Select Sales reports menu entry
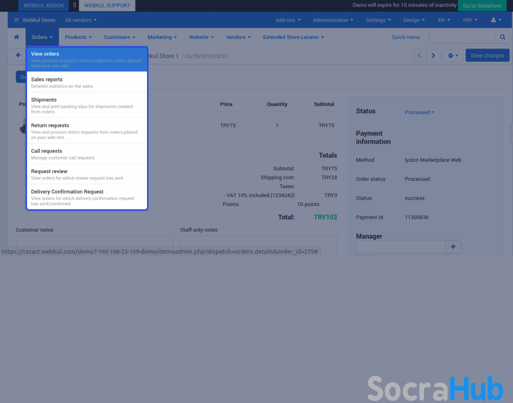513x403 pixels. (87, 82)
